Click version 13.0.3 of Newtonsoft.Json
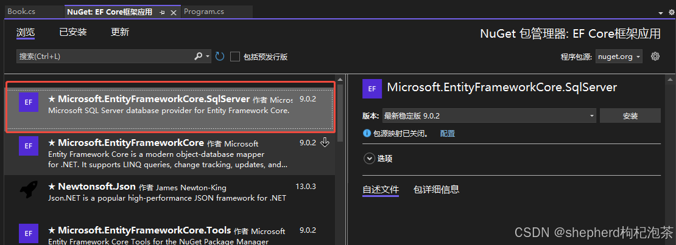Viewport: 676px width, 245px height. tap(306, 187)
